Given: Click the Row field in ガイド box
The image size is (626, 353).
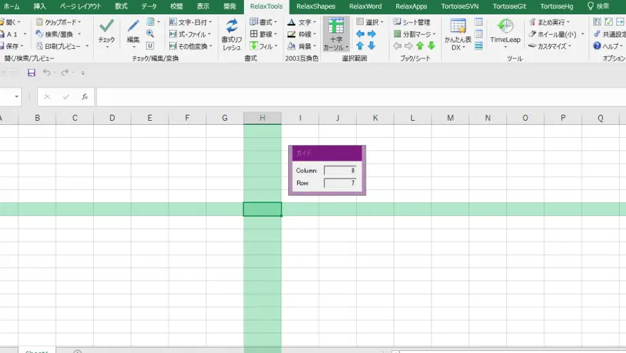Looking at the screenshot, I should pyautogui.click(x=340, y=183).
